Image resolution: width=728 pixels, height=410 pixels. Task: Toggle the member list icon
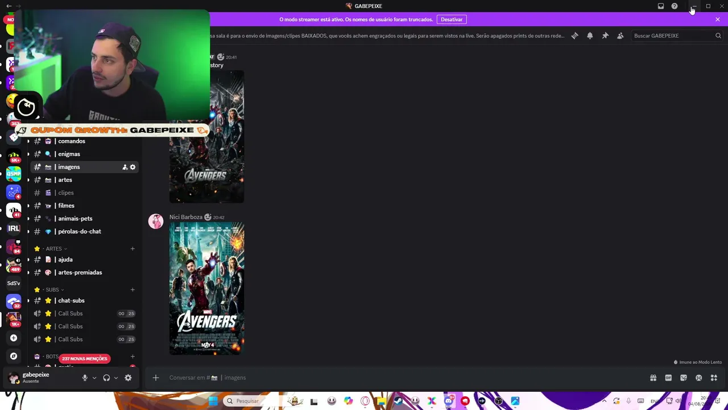(621, 36)
